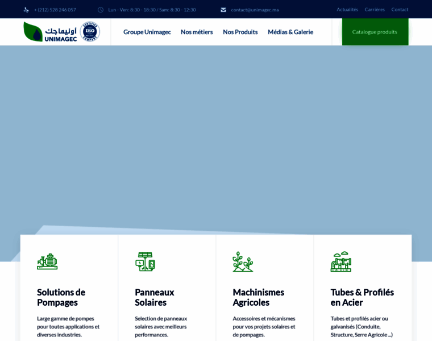
Task: Click the envelope email icon
Action: (223, 10)
